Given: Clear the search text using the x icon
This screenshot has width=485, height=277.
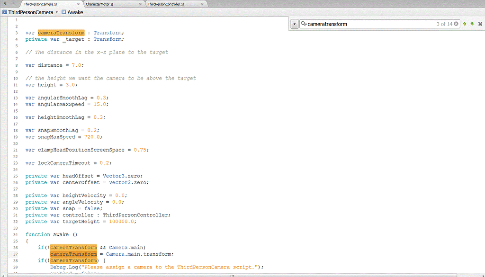Looking at the screenshot, I should click(x=456, y=24).
